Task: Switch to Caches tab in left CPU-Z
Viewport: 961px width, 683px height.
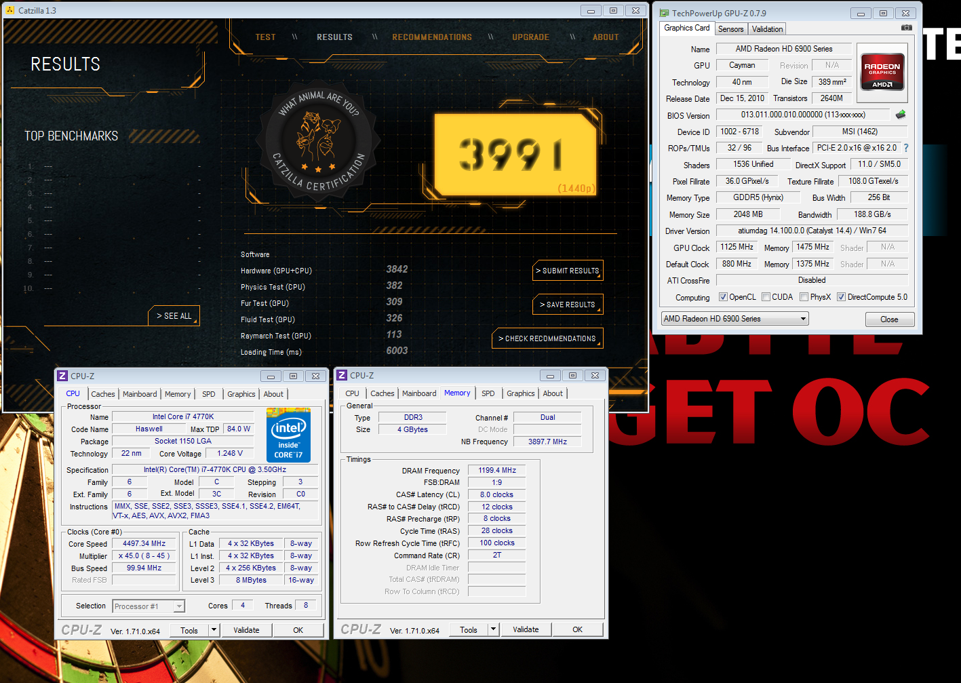Action: (103, 394)
